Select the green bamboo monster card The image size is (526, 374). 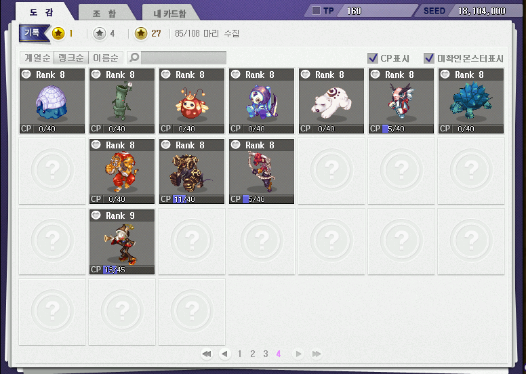click(122, 101)
